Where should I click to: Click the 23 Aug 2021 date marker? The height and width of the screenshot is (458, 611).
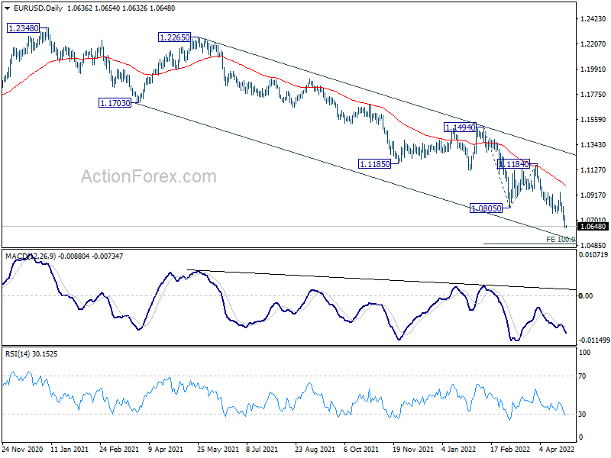[x=315, y=449]
